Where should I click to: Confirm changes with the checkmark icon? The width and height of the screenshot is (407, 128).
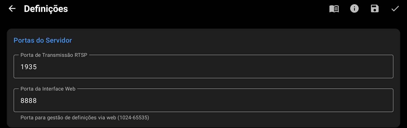point(395,9)
